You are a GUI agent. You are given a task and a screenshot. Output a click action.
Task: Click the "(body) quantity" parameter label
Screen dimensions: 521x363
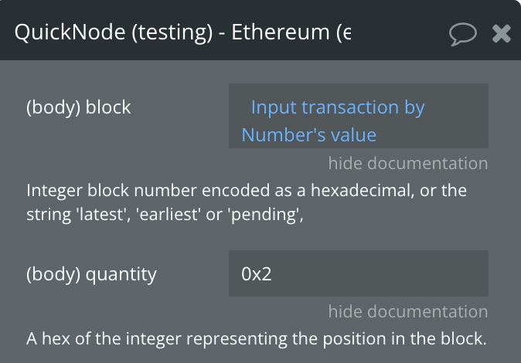pos(91,274)
